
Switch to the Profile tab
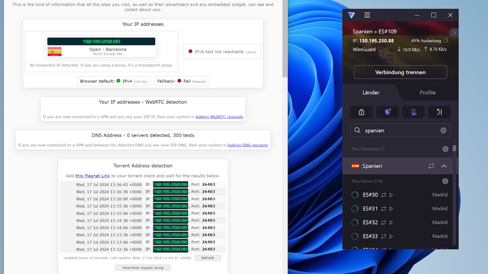pos(427,92)
